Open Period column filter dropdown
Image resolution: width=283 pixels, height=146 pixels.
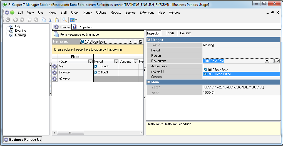[116, 61]
